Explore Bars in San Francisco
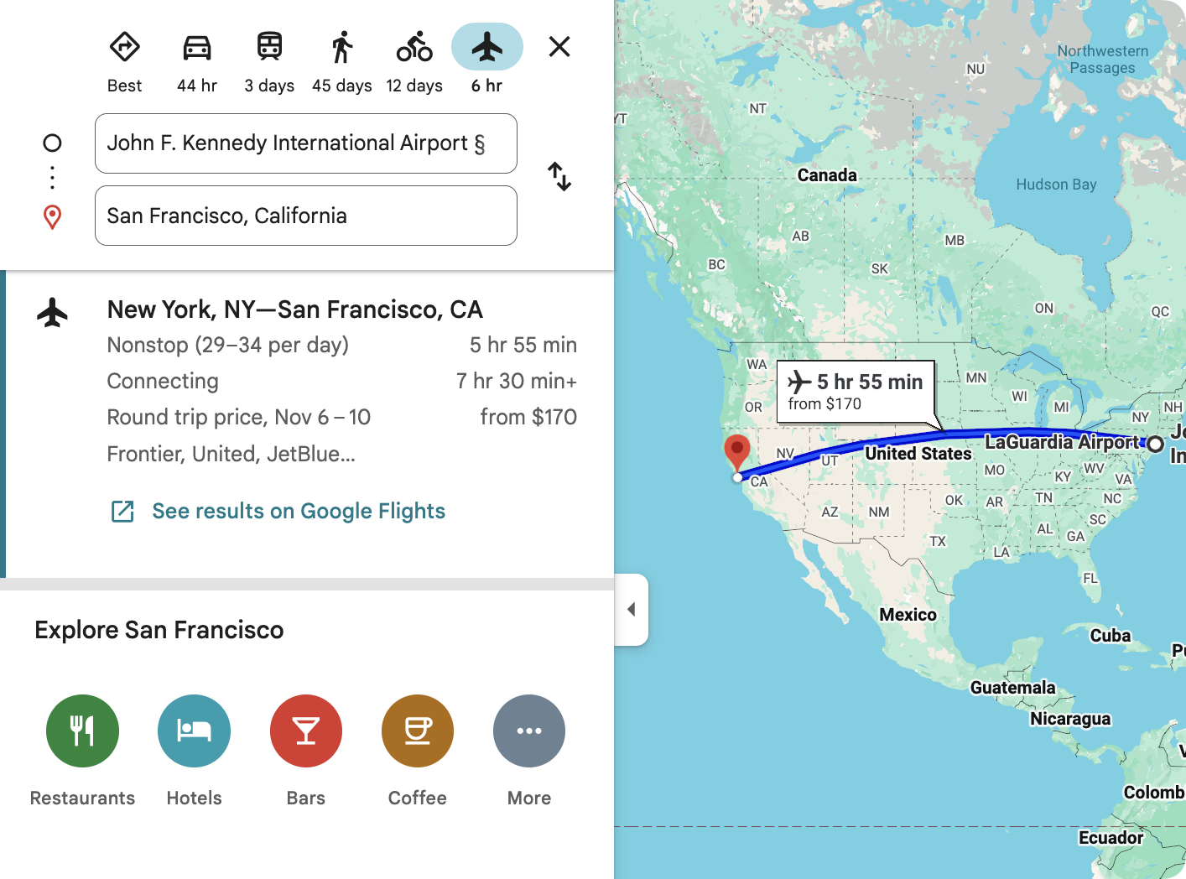 (x=306, y=731)
